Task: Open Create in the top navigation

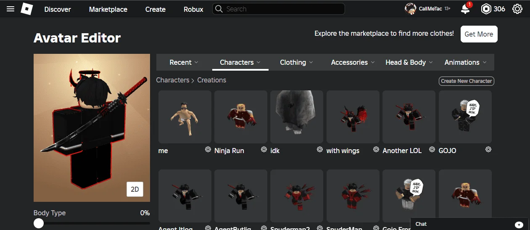Action: [156, 9]
